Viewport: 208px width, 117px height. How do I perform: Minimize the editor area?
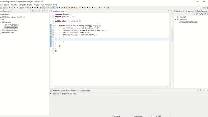click(169, 11)
